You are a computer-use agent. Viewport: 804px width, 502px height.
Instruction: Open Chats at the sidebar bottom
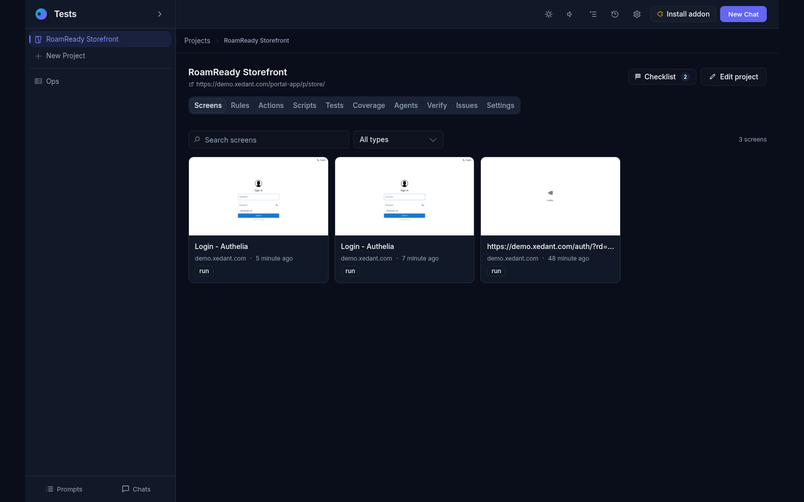136,489
